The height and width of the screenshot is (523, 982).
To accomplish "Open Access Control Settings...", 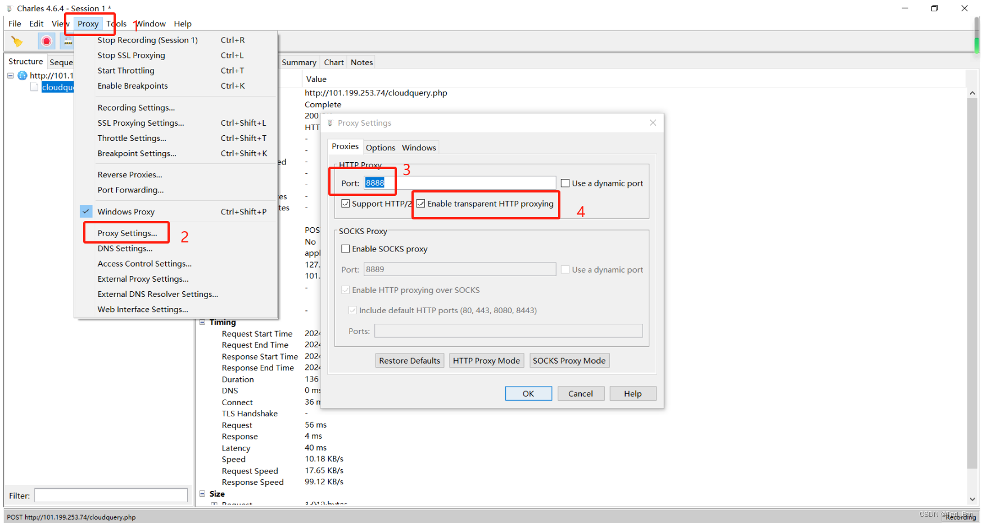I will (177, 263).
